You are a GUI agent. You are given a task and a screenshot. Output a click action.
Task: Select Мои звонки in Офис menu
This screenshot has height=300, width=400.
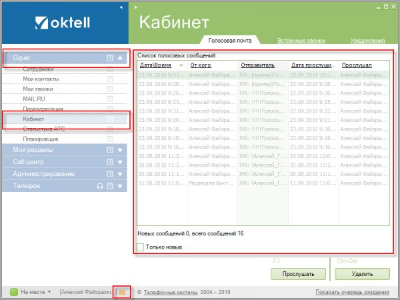[x=38, y=89]
